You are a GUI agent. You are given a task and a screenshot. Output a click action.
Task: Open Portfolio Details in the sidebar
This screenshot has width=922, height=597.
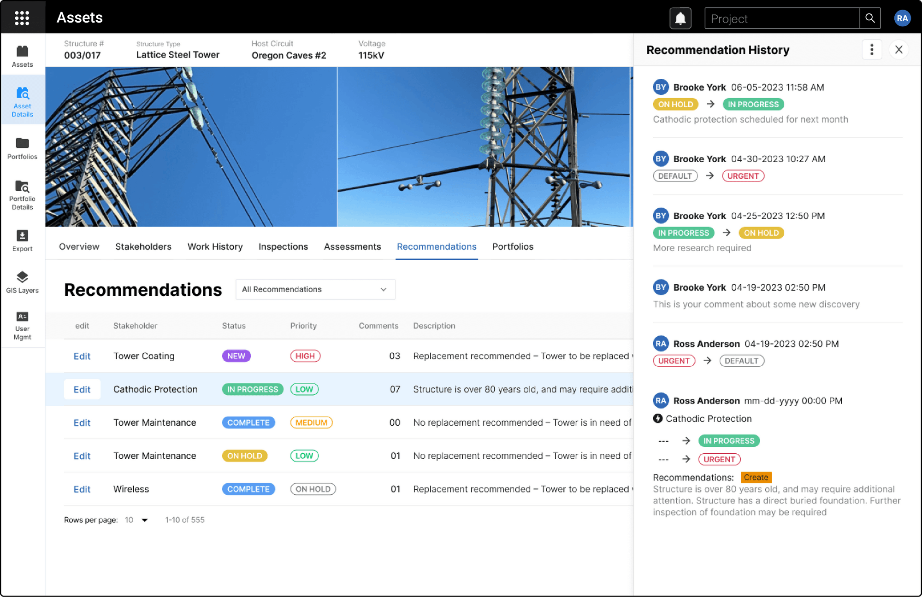tap(22, 194)
